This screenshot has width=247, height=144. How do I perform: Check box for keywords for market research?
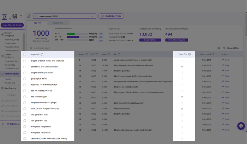tap(25, 85)
